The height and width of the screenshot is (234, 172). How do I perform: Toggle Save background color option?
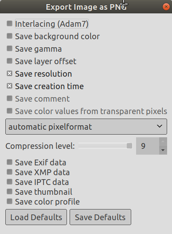tap(9, 36)
